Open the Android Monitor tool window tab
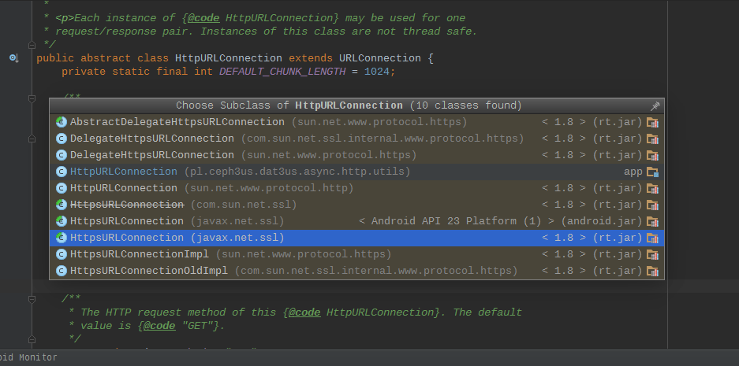739x366 pixels. click(28, 357)
